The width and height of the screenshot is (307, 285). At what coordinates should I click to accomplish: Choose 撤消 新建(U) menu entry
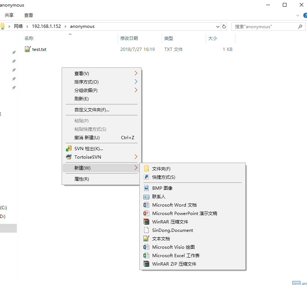click(x=102, y=138)
